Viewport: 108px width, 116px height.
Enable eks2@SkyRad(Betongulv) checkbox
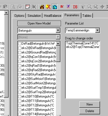tap(20, 74)
